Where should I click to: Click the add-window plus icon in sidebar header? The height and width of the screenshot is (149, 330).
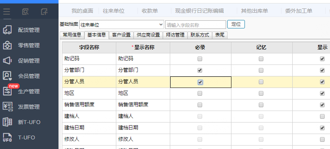pos(44,12)
